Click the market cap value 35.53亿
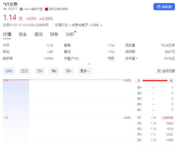The image size is (176, 146). [x=170, y=58]
